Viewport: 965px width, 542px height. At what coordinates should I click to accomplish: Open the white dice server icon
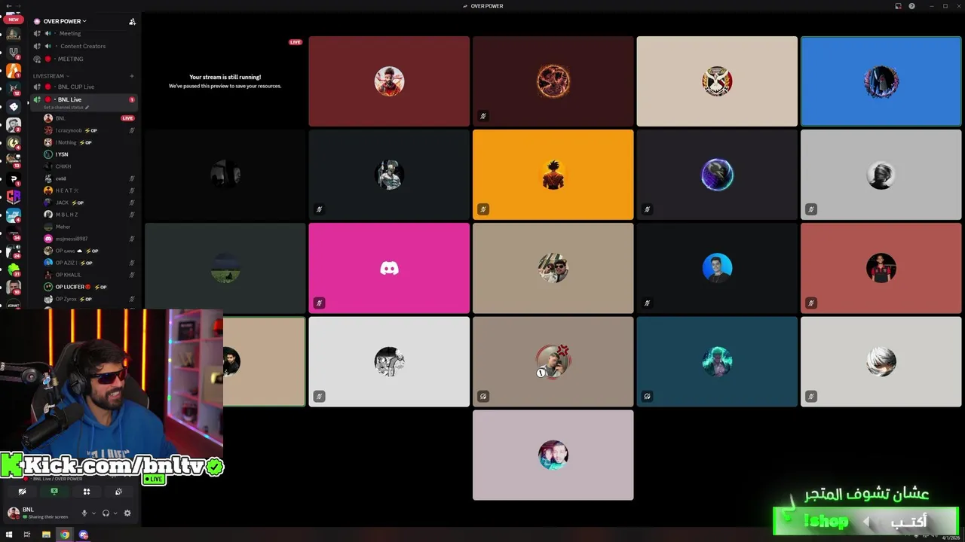14,107
